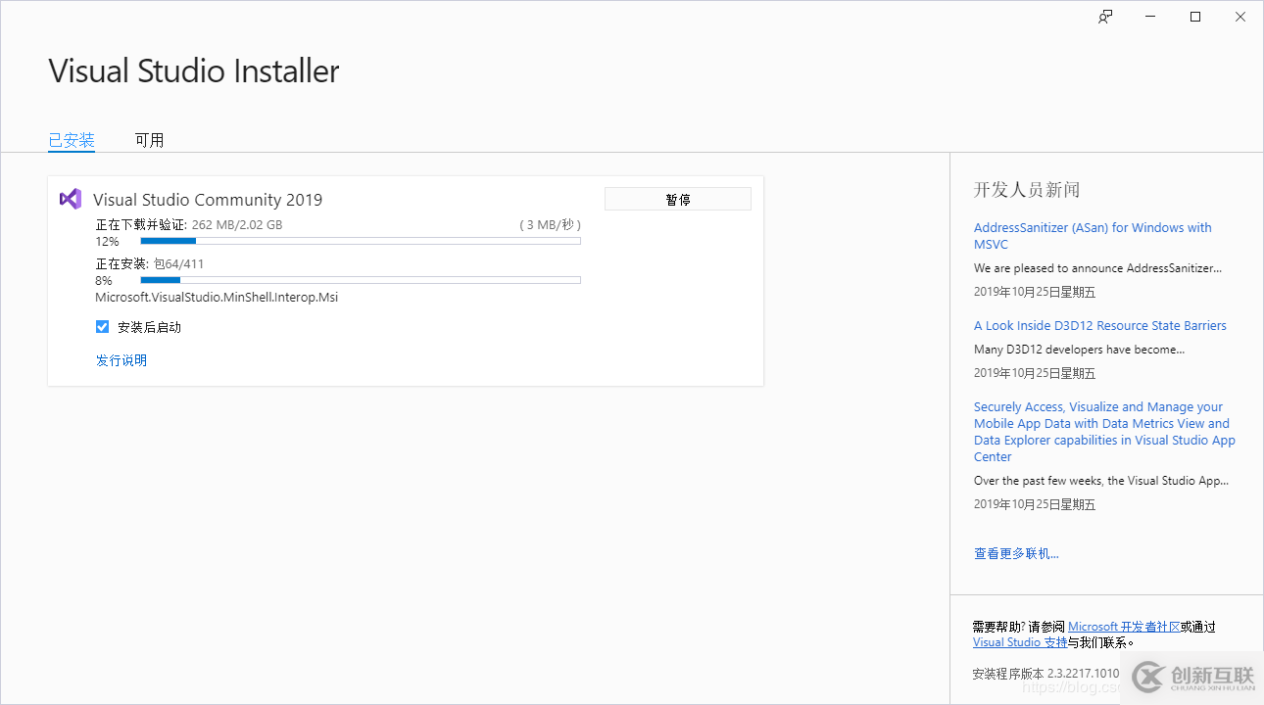Image resolution: width=1264 pixels, height=705 pixels.
Task: Click the 'We are pleased to announce AddressSanitizer...' summary
Action: [1097, 268]
